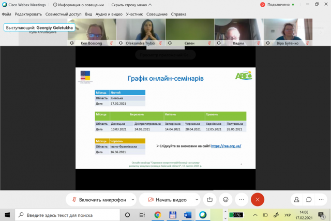Open the Редактировать menu
Image resolution: width=331 pixels, height=221 pixels.
click(28, 14)
